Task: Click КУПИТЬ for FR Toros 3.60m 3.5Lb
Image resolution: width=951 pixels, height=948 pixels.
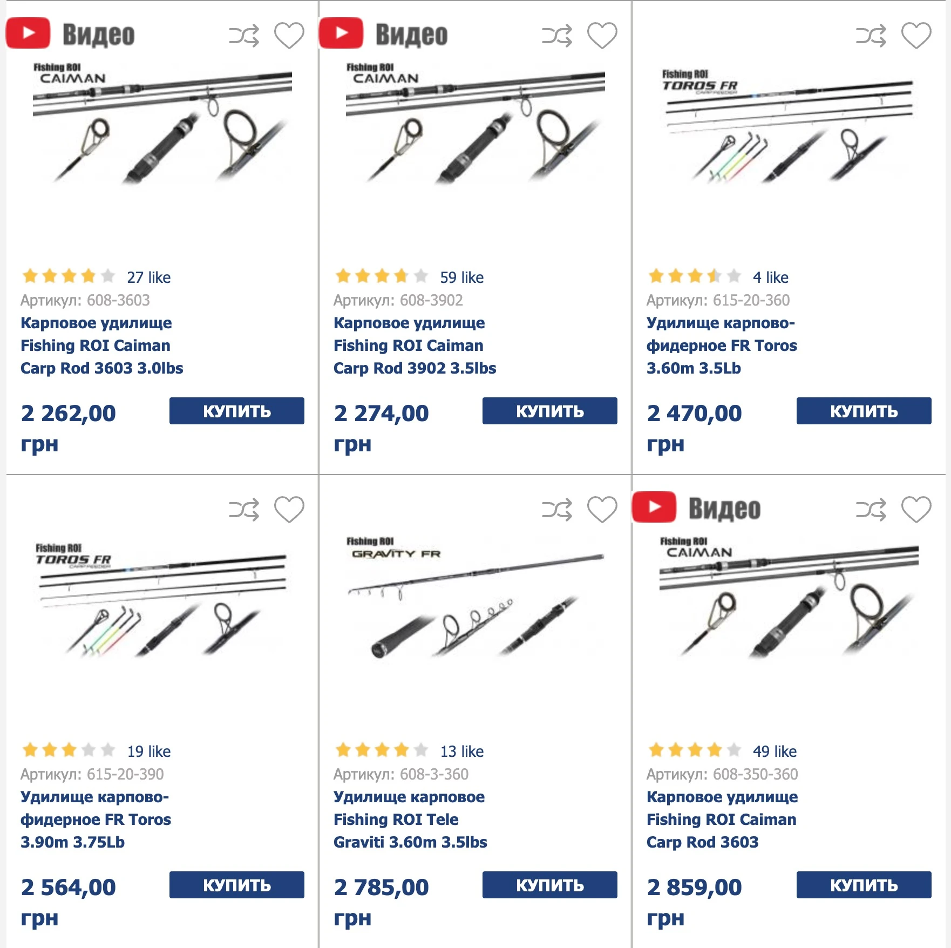Action: tap(864, 411)
